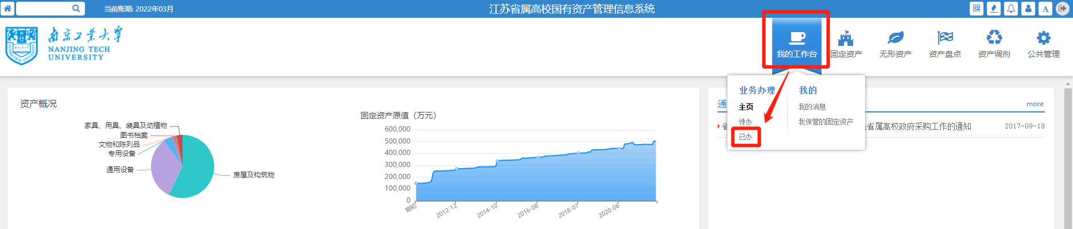Click 文物和陈列品 pie label
1073x229 pixels.
119,144
